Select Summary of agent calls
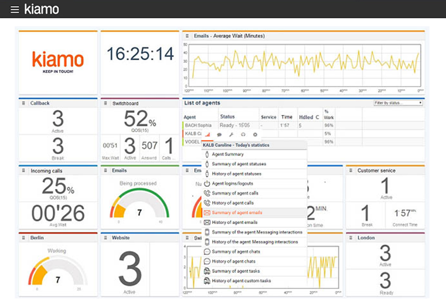 point(254,193)
